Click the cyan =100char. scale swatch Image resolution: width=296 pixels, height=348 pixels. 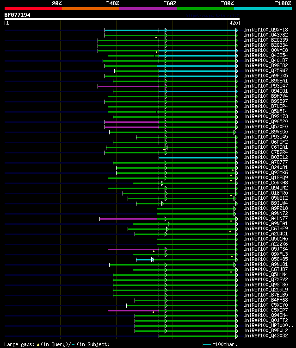(207, 345)
